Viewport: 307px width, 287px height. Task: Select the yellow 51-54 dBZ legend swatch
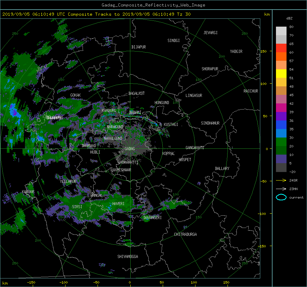(281, 74)
